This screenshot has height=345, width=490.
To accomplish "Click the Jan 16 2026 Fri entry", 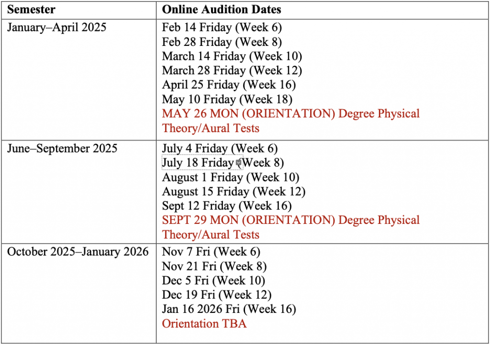I will [229, 309].
